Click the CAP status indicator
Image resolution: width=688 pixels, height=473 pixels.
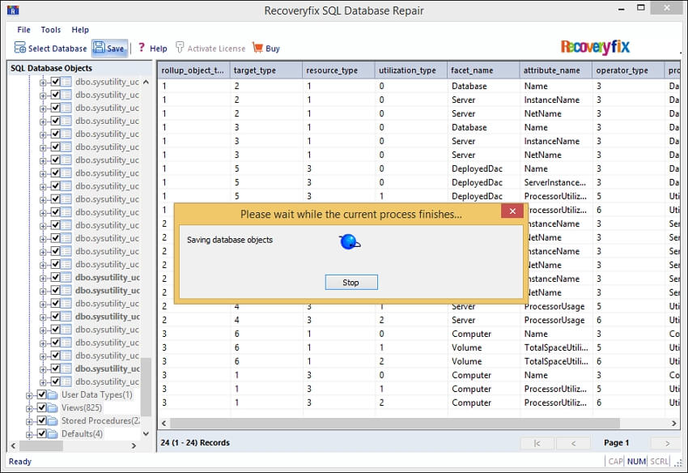[x=615, y=462]
